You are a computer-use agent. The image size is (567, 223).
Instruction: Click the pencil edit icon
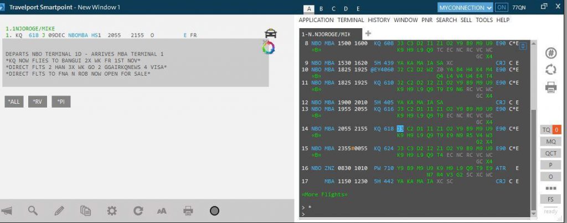(x=59, y=211)
